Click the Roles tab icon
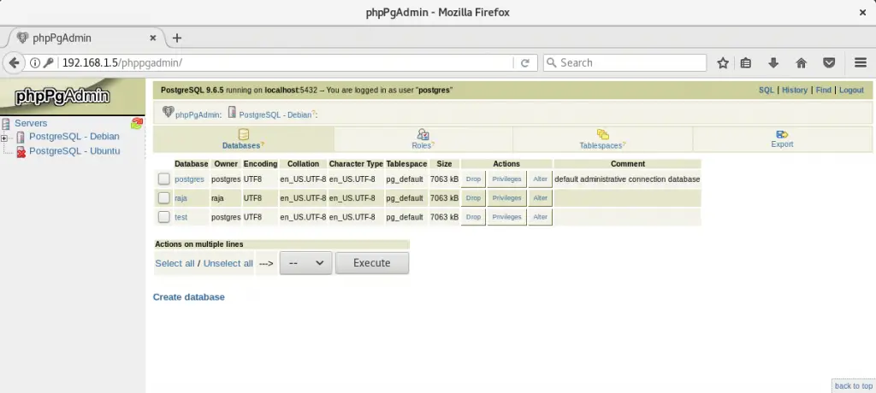The width and height of the screenshot is (876, 393). tap(423, 134)
